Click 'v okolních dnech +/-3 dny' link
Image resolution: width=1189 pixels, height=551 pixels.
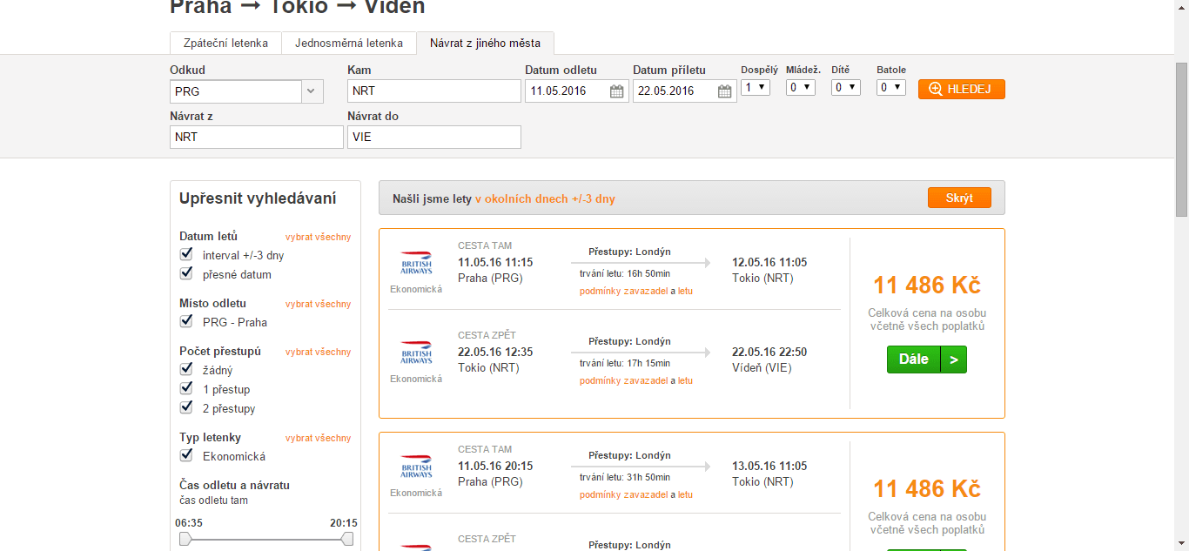tap(545, 198)
